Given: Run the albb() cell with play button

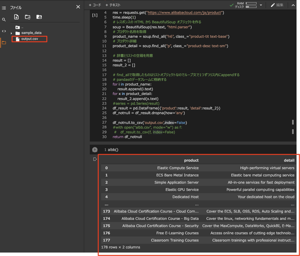Looking at the screenshot, I should click(x=95, y=150).
